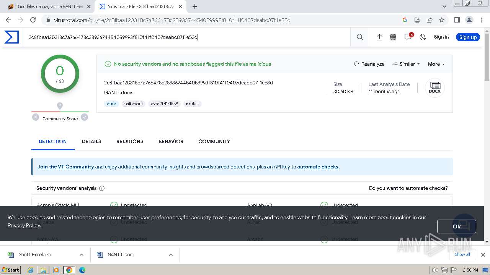490x275 pixels.
Task: Click the taskbar clock 2:50 PM
Action: coord(470,270)
